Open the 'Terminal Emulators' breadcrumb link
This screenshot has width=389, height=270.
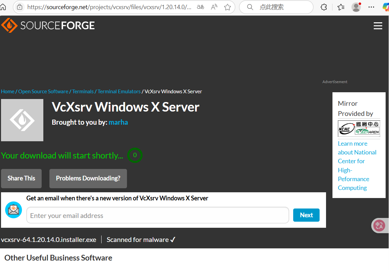(119, 91)
